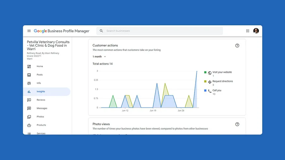Select Insights in sidebar
The height and width of the screenshot is (160, 285).
(47, 92)
